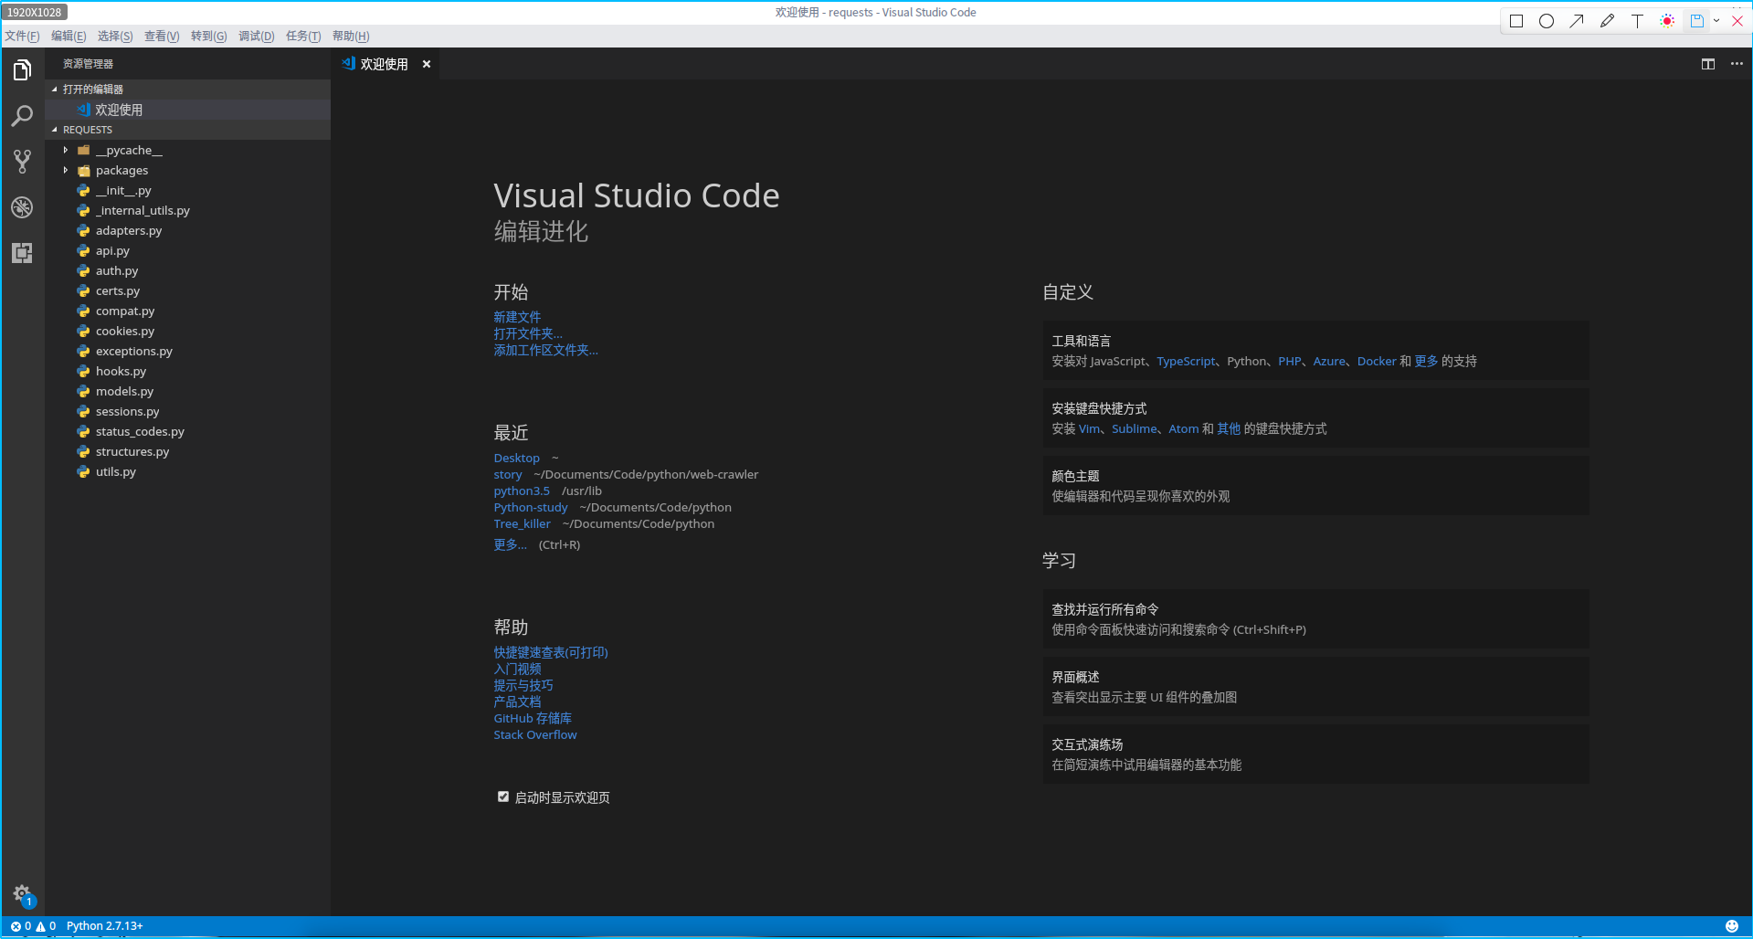
Task: Click the 新建文件 link
Action: [x=517, y=317]
